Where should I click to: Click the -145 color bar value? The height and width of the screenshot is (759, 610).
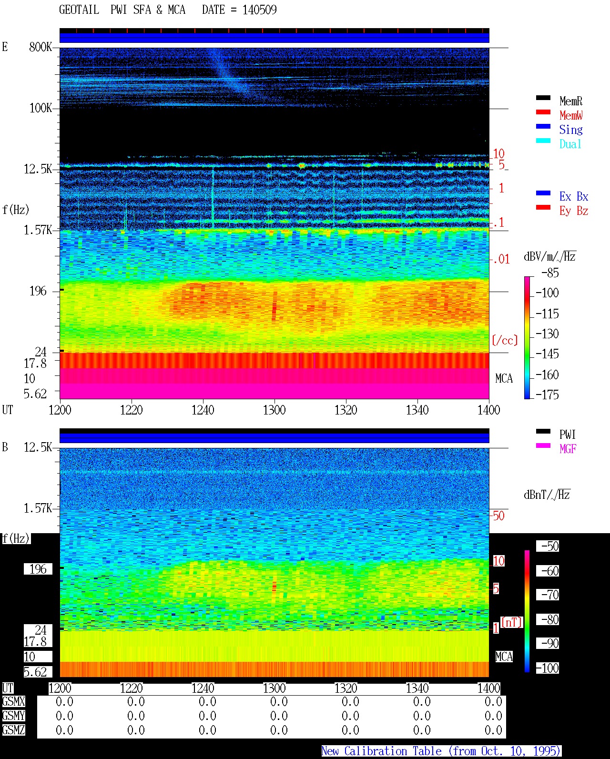tap(547, 354)
